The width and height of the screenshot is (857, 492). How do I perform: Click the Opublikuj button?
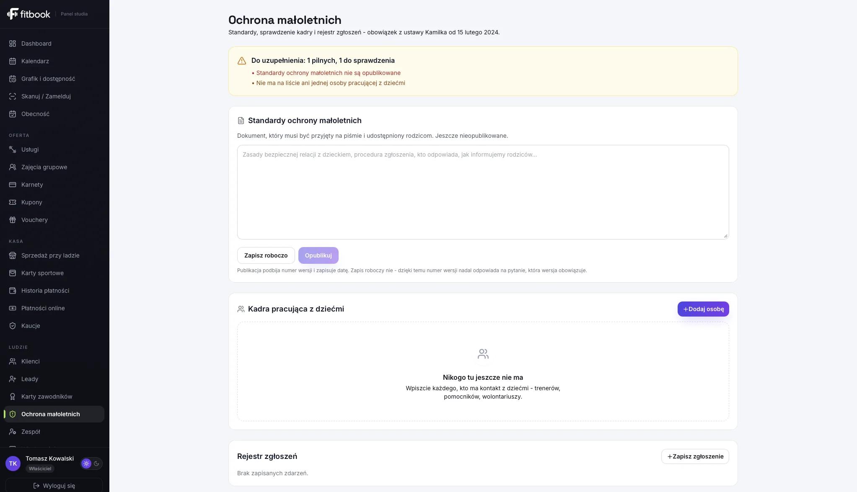coord(318,255)
